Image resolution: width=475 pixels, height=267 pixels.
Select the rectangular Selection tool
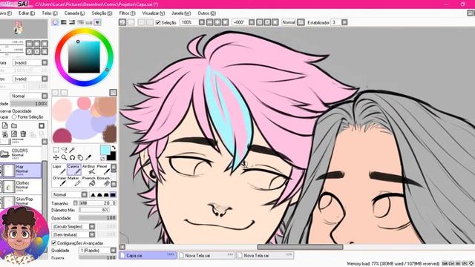56,150
